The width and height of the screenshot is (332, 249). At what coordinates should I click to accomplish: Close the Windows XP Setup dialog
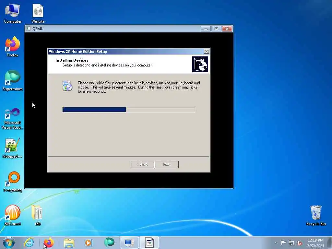coord(207,52)
